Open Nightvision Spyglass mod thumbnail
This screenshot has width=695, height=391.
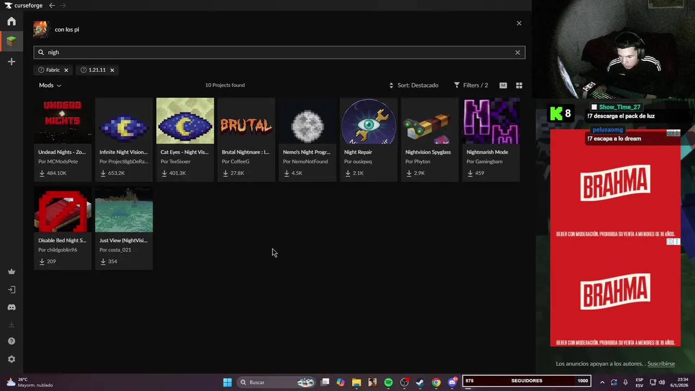click(430, 121)
